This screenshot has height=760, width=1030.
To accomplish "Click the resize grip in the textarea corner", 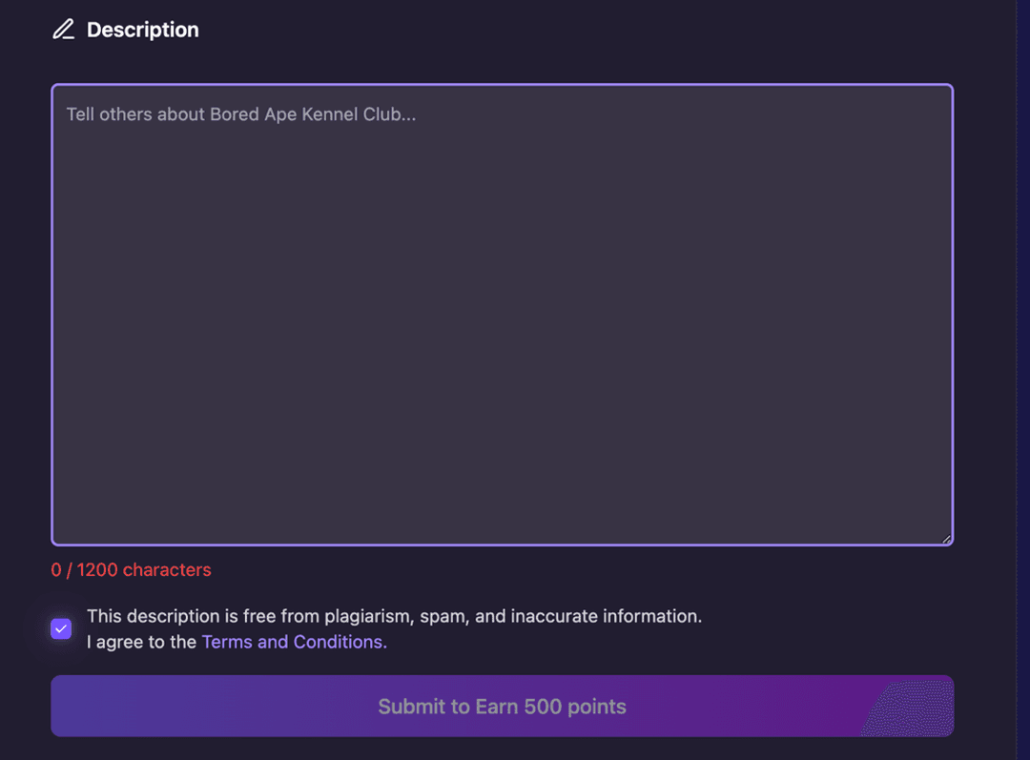I will point(946,539).
